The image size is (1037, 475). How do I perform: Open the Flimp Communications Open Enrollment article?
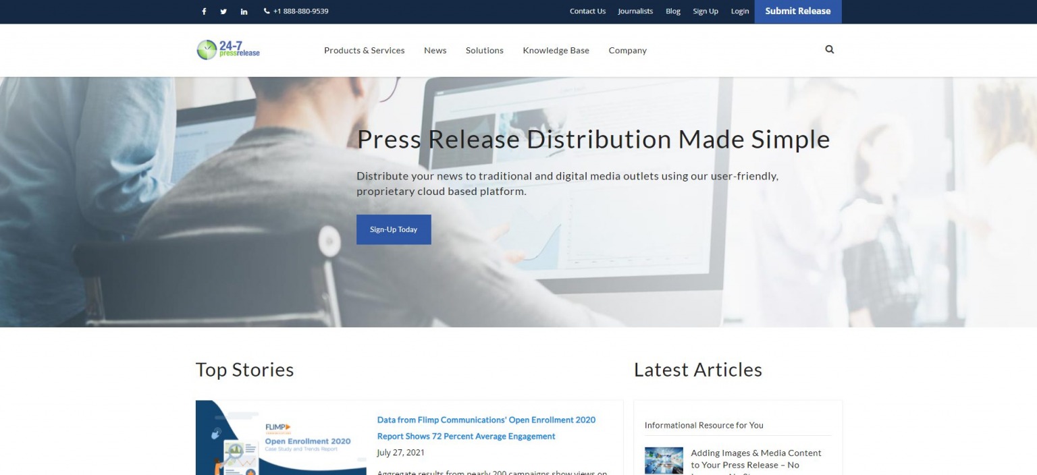coord(486,428)
